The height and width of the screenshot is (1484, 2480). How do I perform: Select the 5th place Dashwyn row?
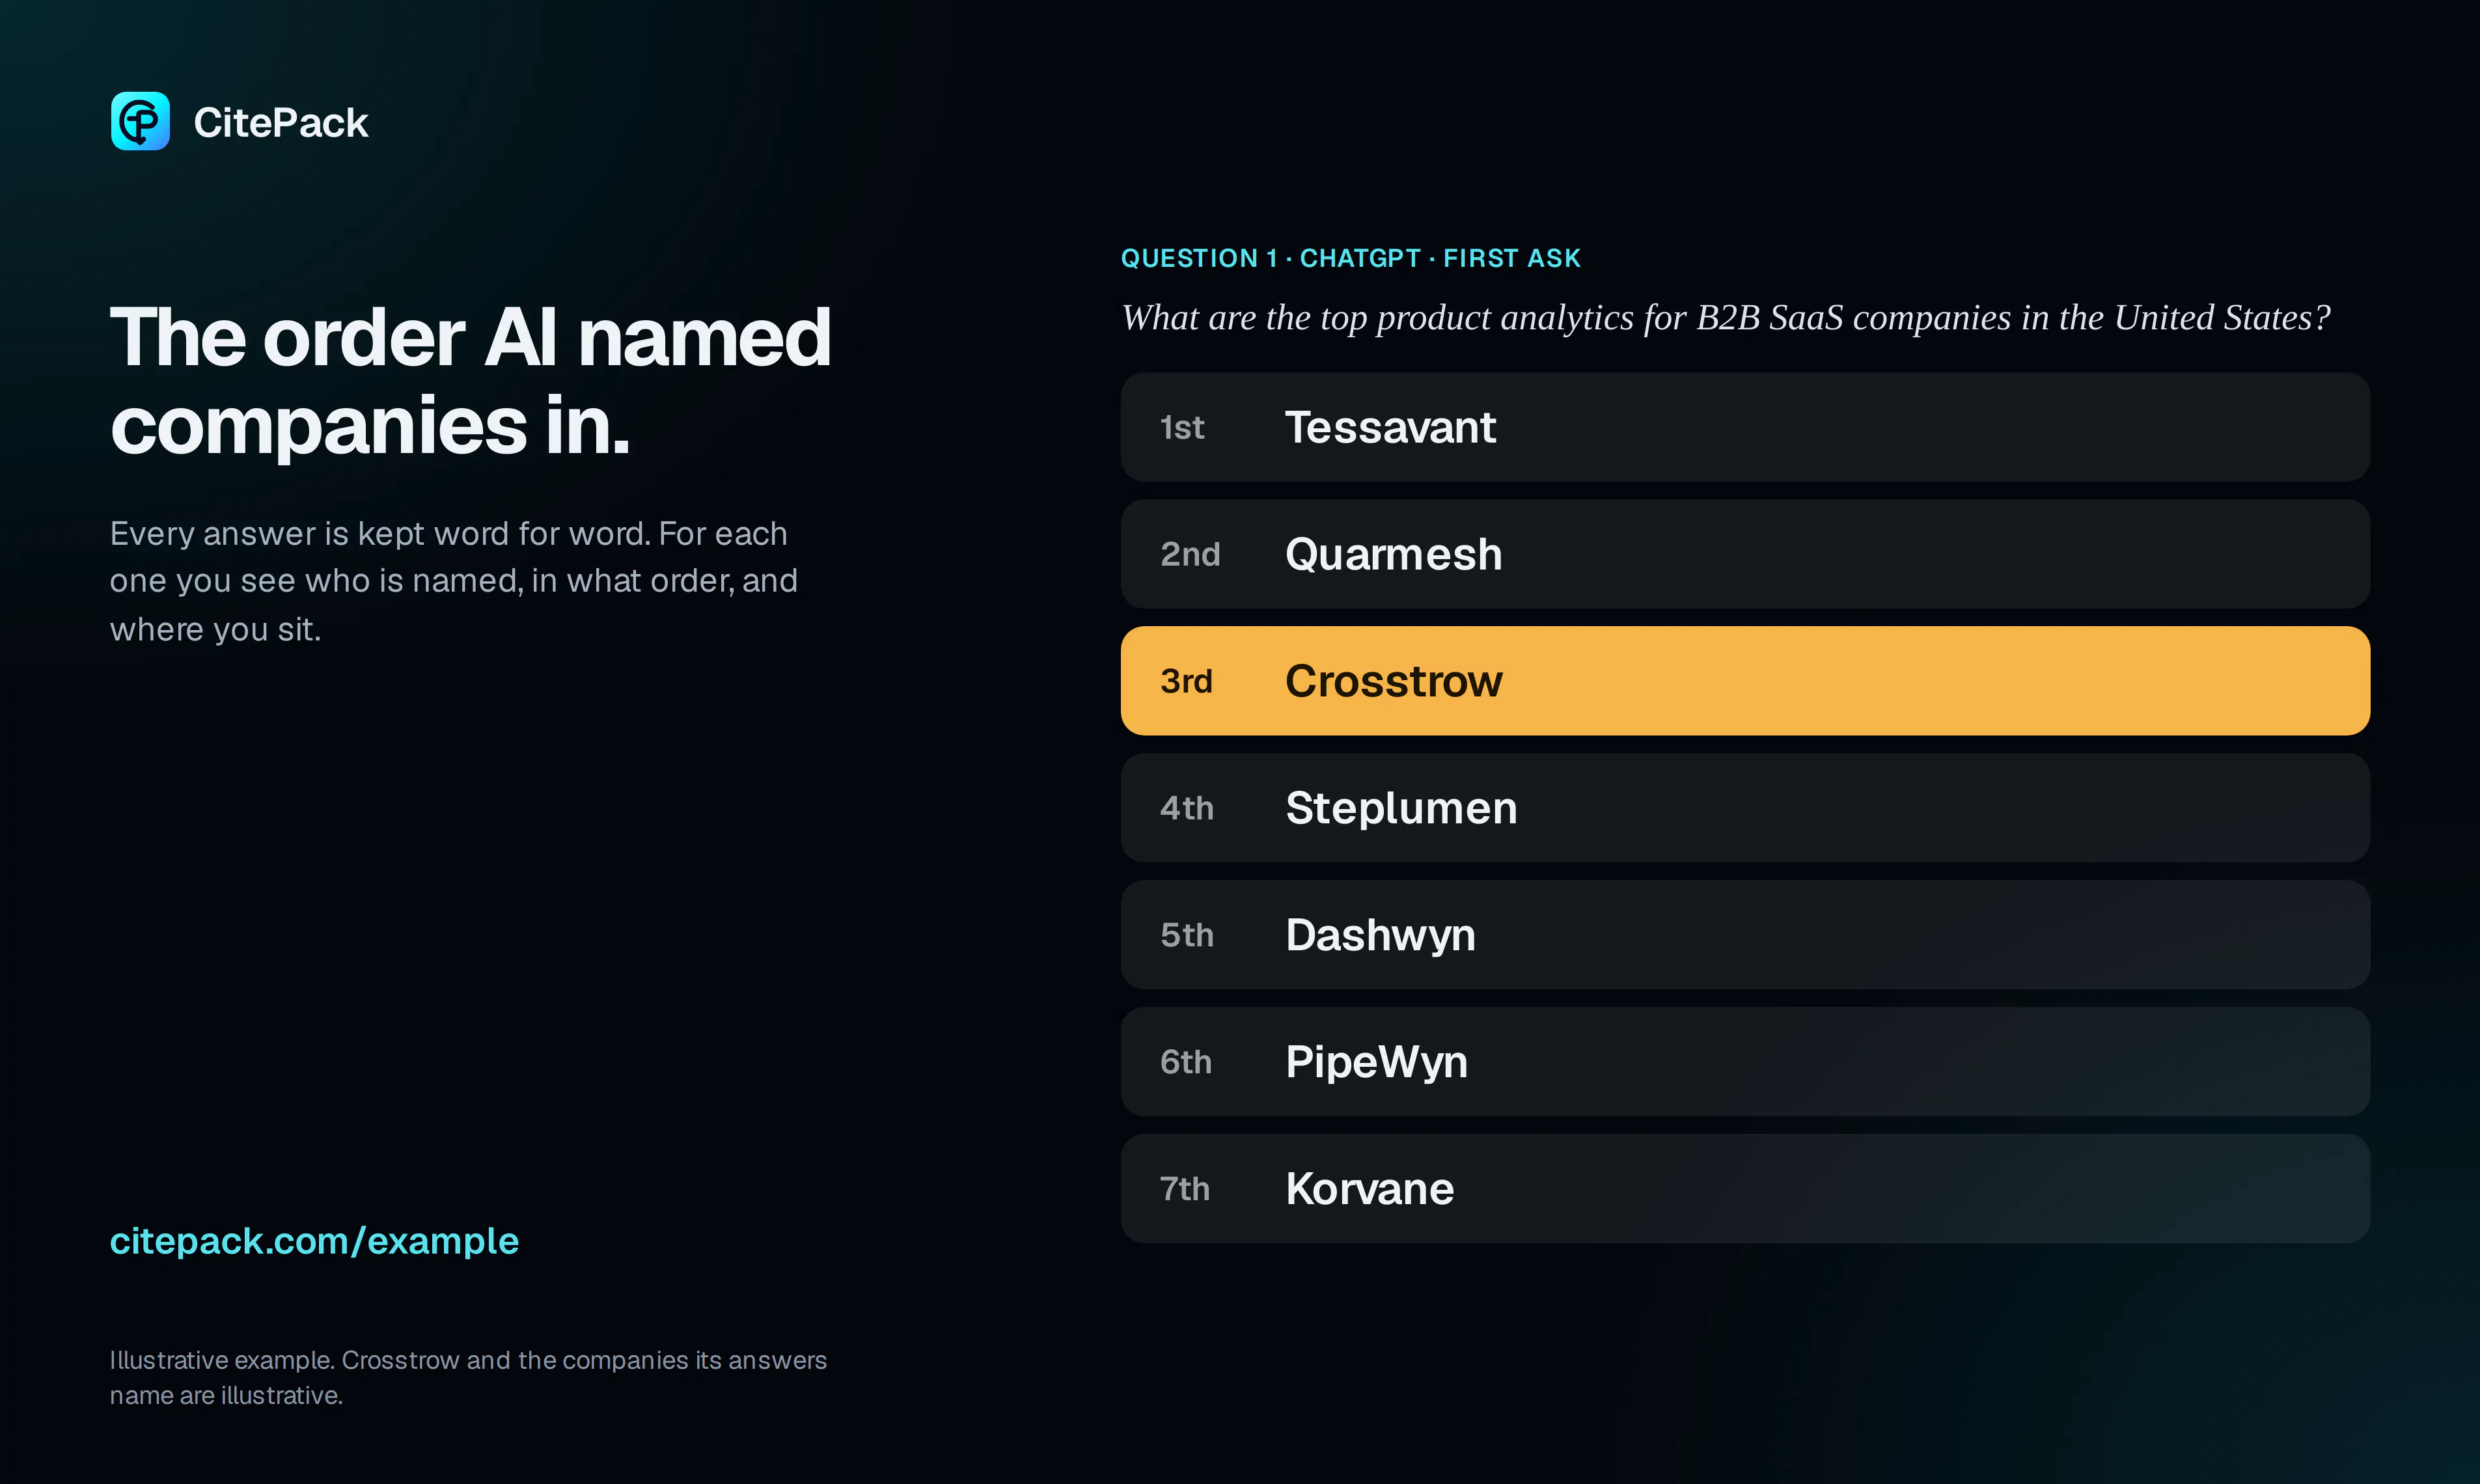pos(1745,935)
